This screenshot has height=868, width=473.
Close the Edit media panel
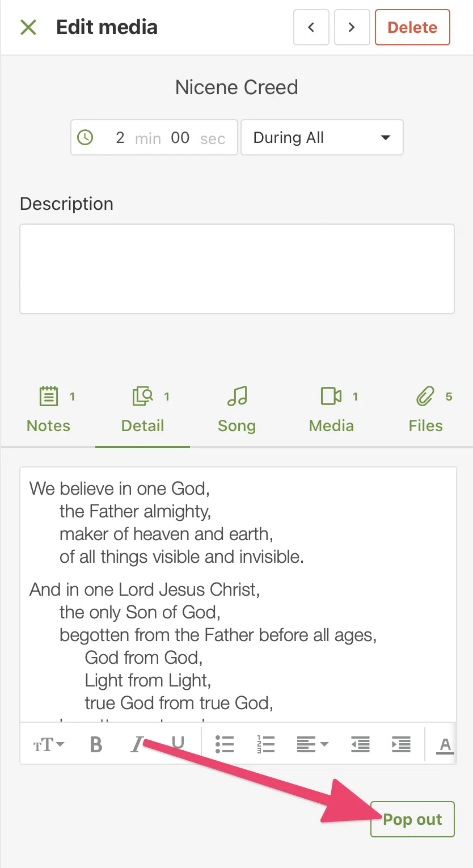tap(28, 27)
